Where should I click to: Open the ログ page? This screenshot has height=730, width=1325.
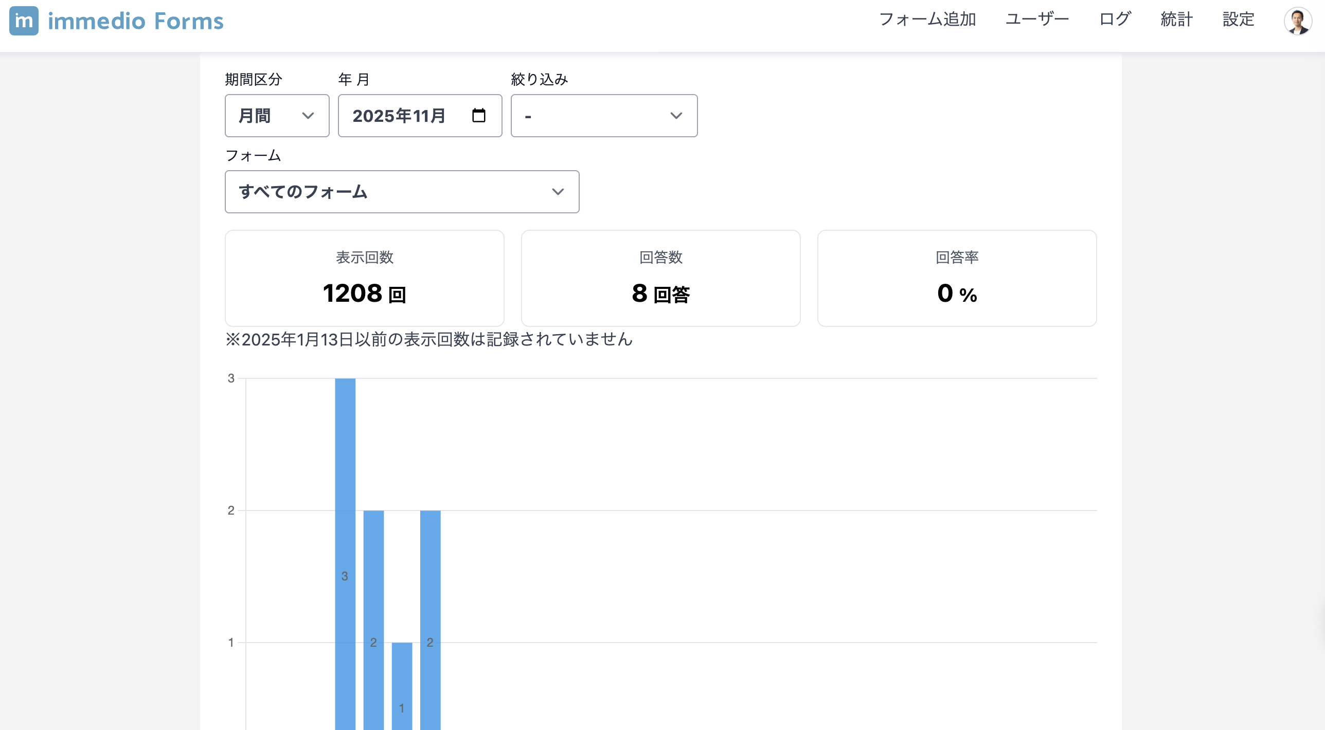click(x=1115, y=20)
